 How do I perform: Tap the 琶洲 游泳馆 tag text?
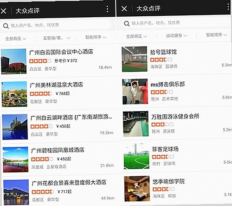(x=163, y=131)
